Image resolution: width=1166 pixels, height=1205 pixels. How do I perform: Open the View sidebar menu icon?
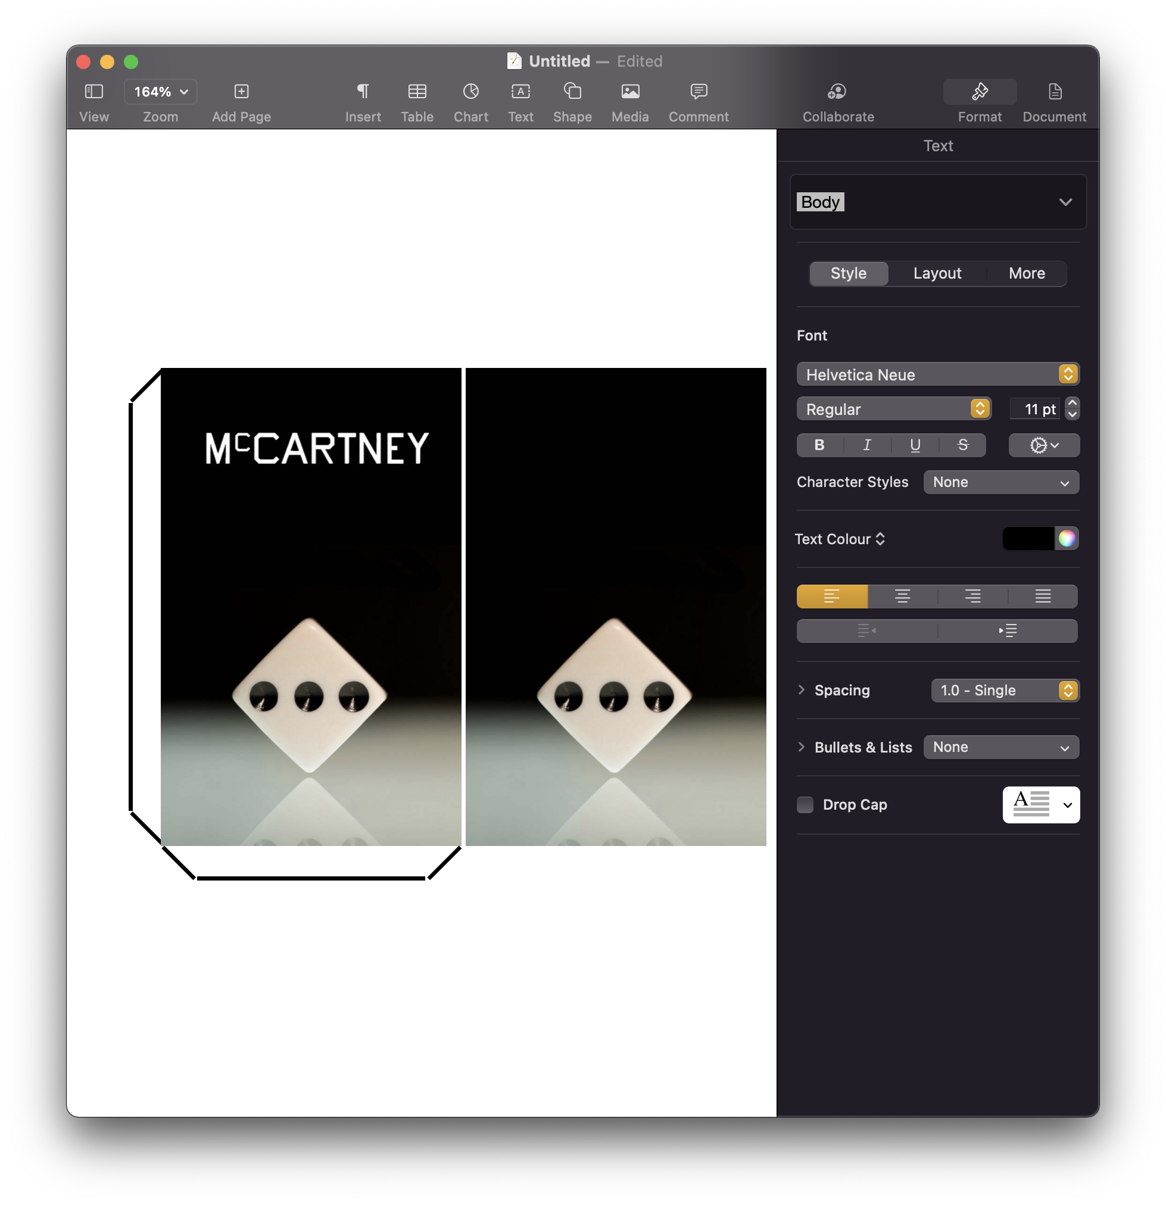point(93,92)
